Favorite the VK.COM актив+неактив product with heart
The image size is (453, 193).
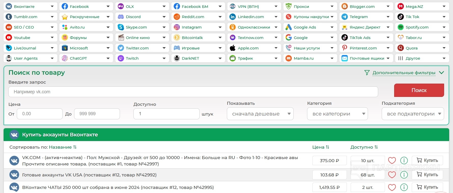[392, 160]
